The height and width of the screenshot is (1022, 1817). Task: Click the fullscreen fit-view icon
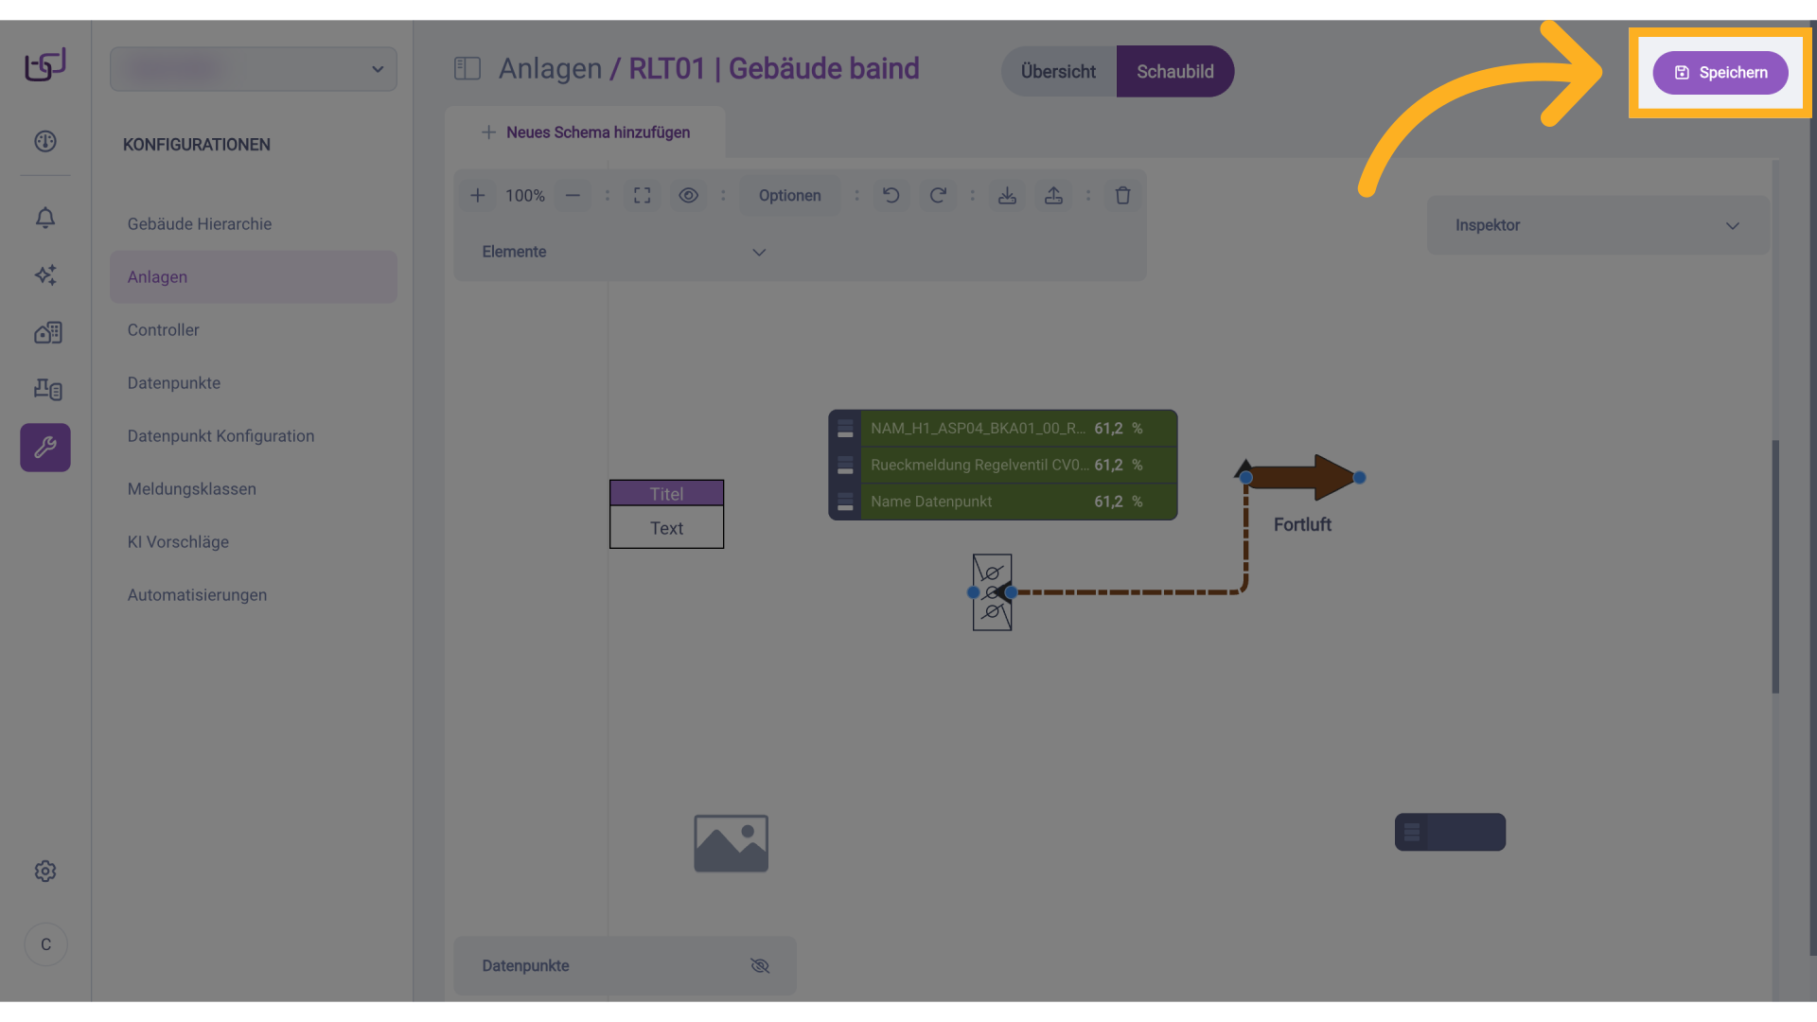(x=642, y=195)
